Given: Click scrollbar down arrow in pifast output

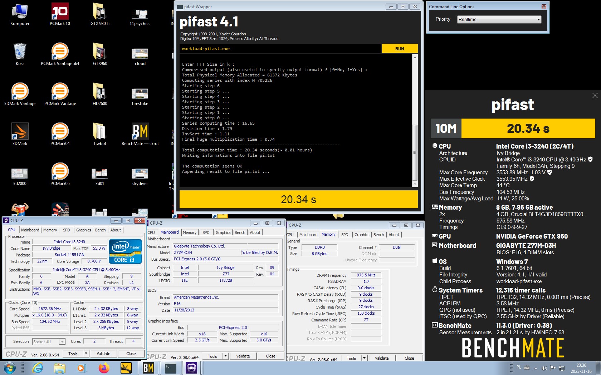Looking at the screenshot, I should [415, 184].
